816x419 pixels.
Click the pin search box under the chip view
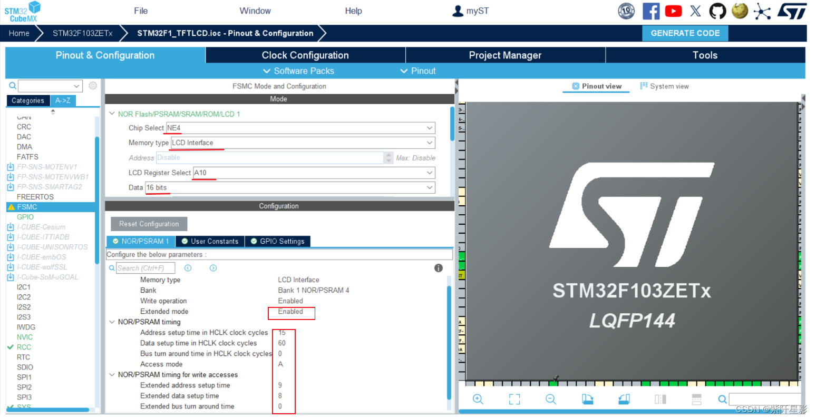(x=765, y=399)
